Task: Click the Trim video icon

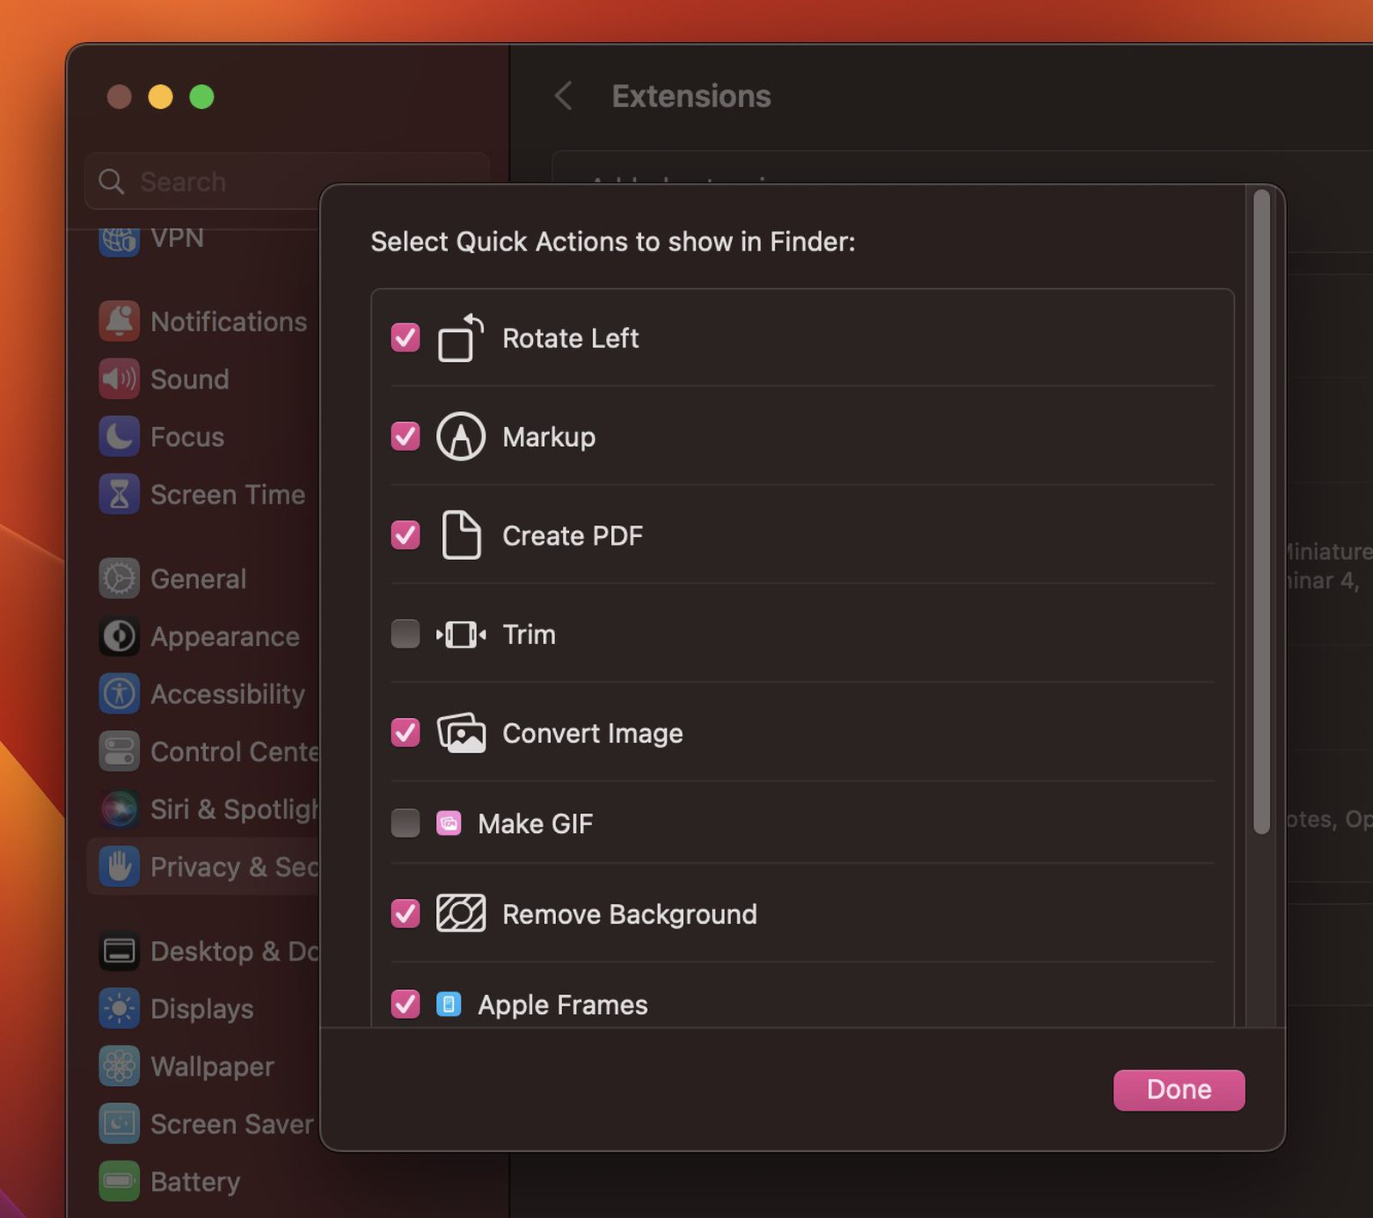Action: pos(461,635)
